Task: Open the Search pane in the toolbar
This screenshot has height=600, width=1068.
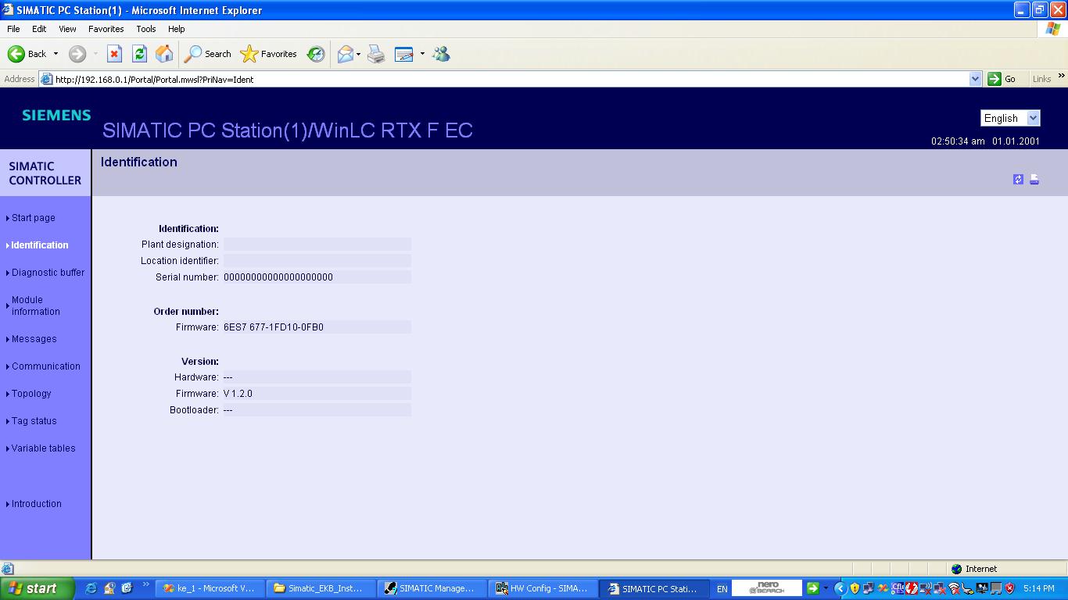Action: click(208, 54)
